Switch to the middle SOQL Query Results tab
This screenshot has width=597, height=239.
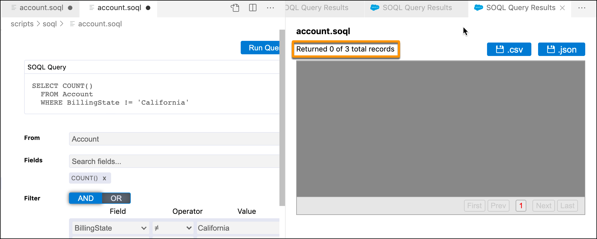pyautogui.click(x=417, y=8)
